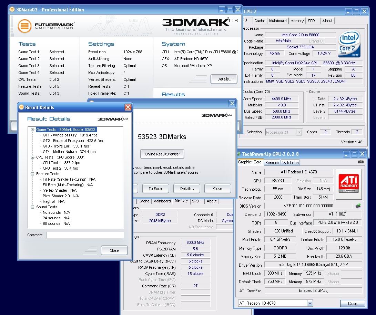
Task: Click the Rated FSB 2000.0 MHz value
Action: tap(281, 117)
